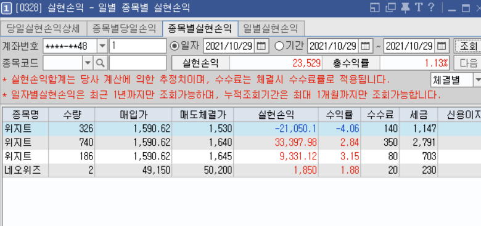This screenshot has height=226, width=481.
Task: Click the 실현손익 summary button
Action: (x=200, y=63)
